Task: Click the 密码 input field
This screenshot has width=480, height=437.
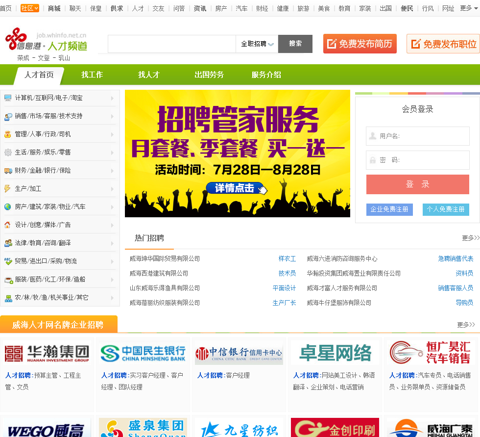Action: pos(417,160)
